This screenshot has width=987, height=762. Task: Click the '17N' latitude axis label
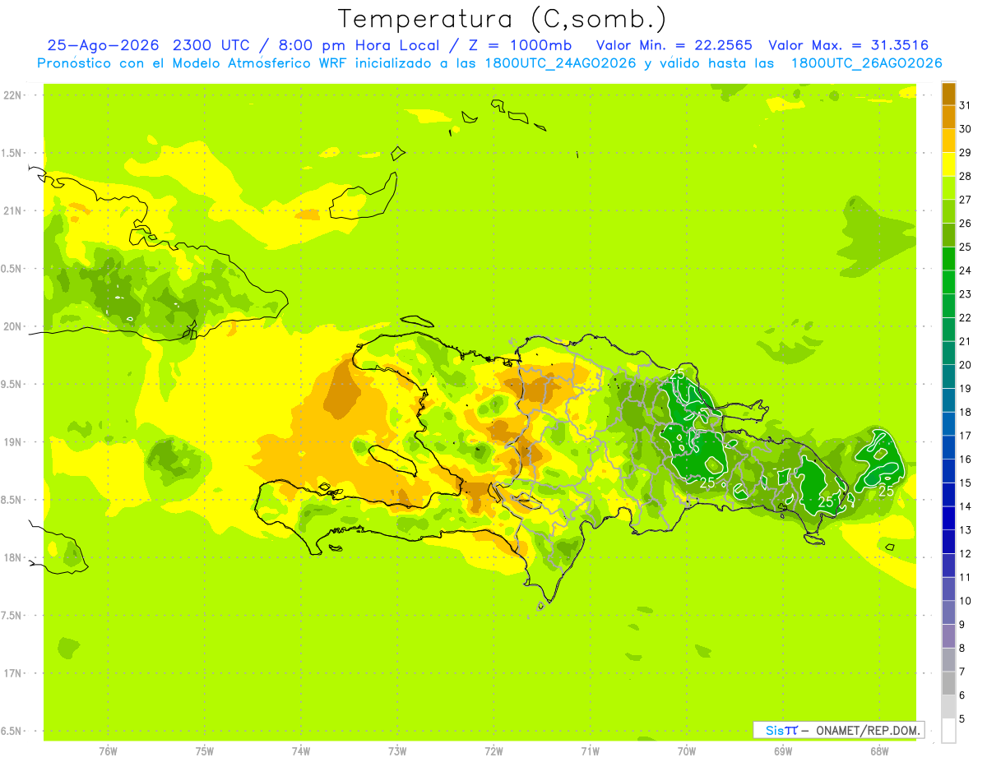point(13,673)
